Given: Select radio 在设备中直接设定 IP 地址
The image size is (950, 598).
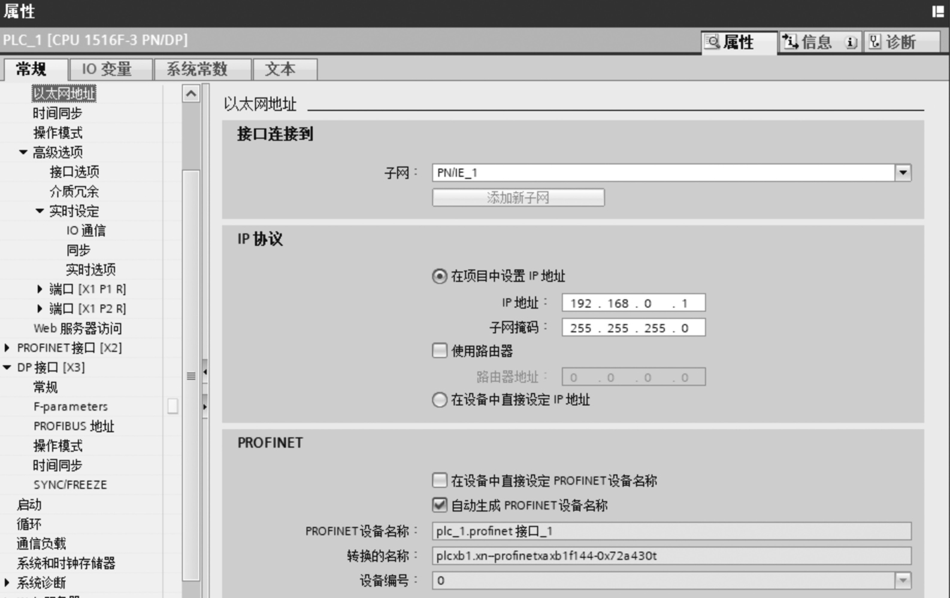Looking at the screenshot, I should pos(440,399).
